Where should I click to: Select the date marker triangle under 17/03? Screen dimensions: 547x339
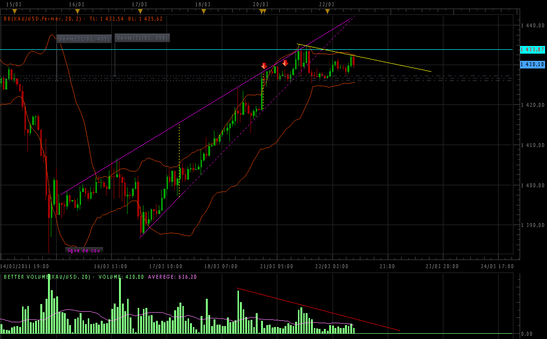click(x=140, y=11)
